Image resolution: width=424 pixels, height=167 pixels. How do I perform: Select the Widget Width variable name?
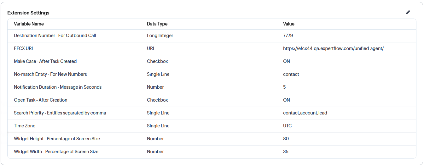[x=56, y=152]
